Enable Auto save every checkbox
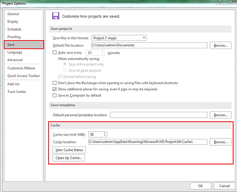Screen dimensions: 237x192 (54, 52)
